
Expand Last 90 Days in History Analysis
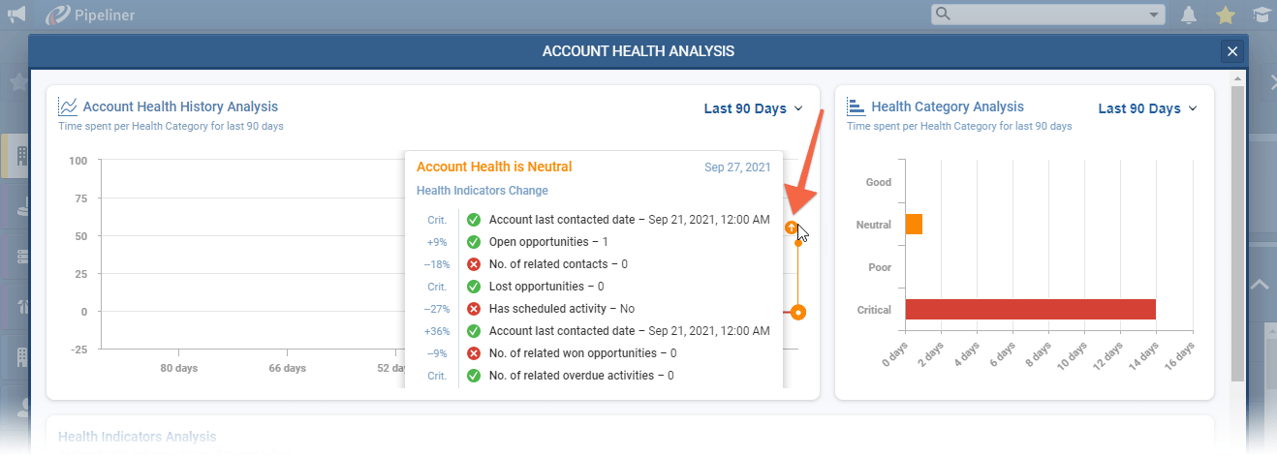753,108
